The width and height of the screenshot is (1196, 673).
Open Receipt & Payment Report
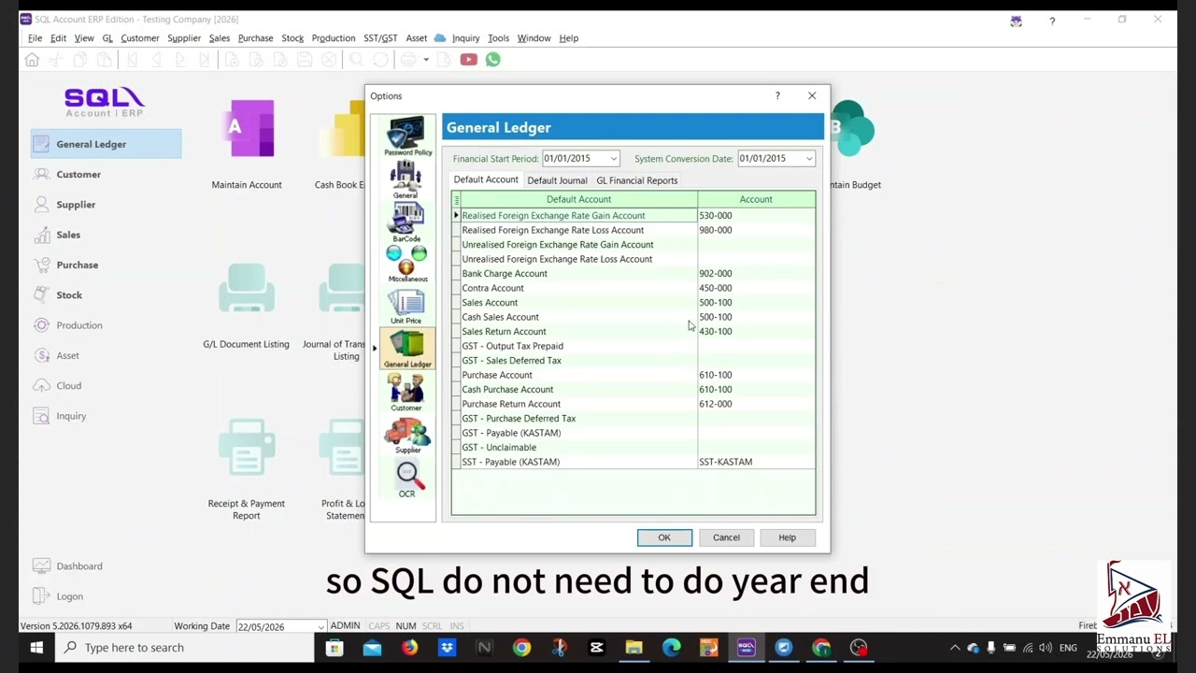247,469
